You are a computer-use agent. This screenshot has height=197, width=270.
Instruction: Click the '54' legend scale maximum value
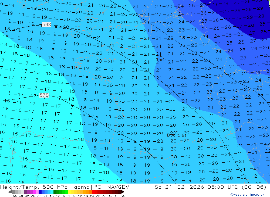coord(123,196)
